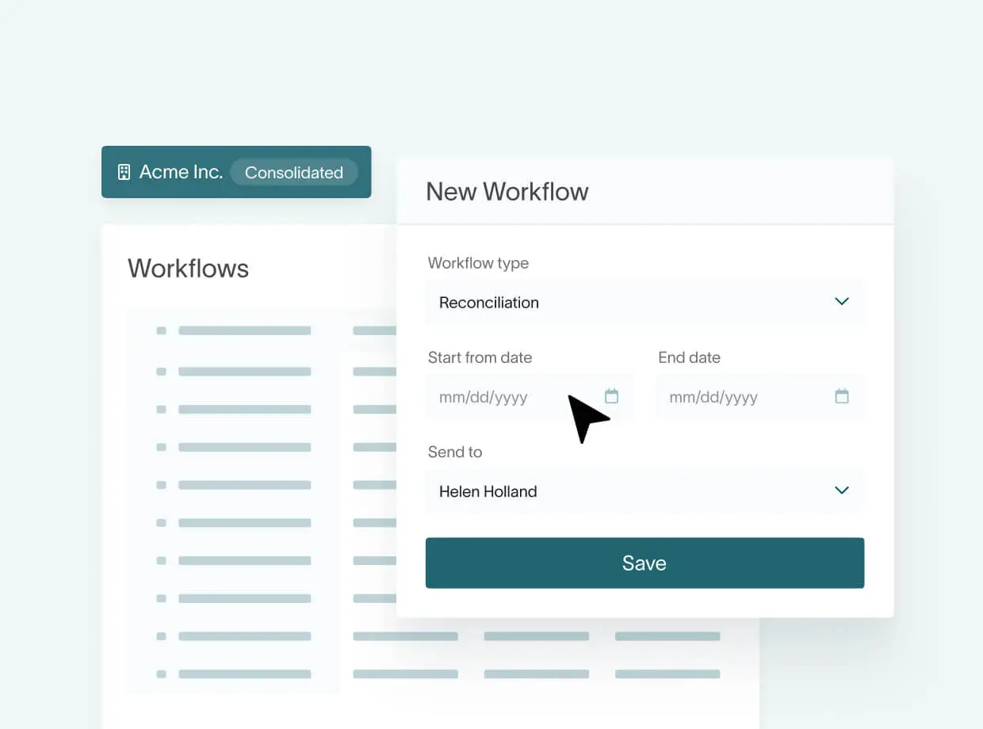
Task: Click the last bullet icon in the Workflows list
Action: (162, 674)
